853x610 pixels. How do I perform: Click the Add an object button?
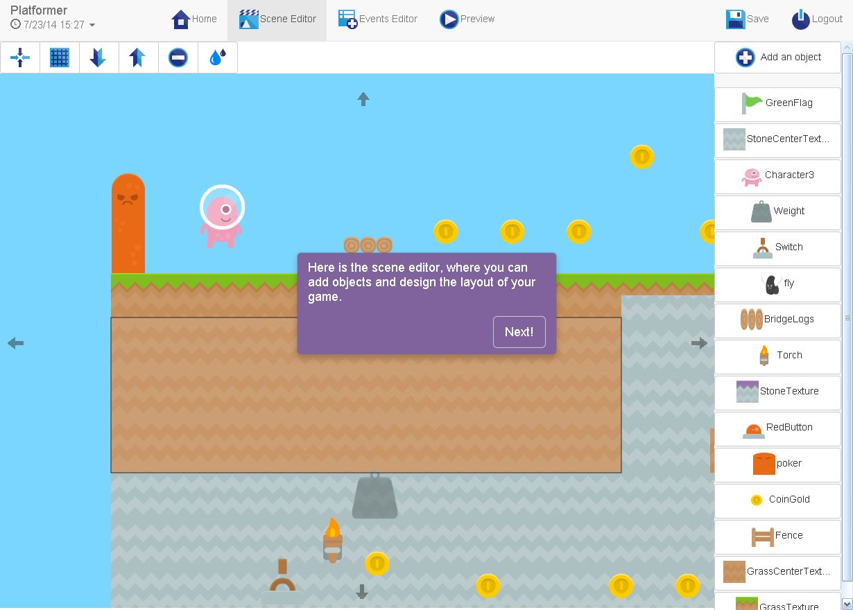point(778,58)
